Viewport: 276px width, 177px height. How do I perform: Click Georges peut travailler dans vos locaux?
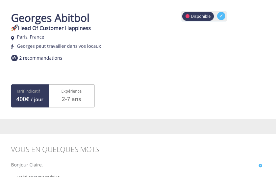[59, 46]
